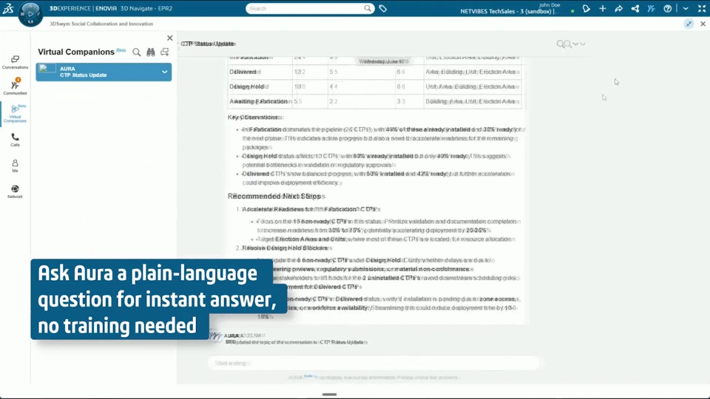Click the Design Hold table row label
Screen dimensions: 710x399
(x=248, y=86)
